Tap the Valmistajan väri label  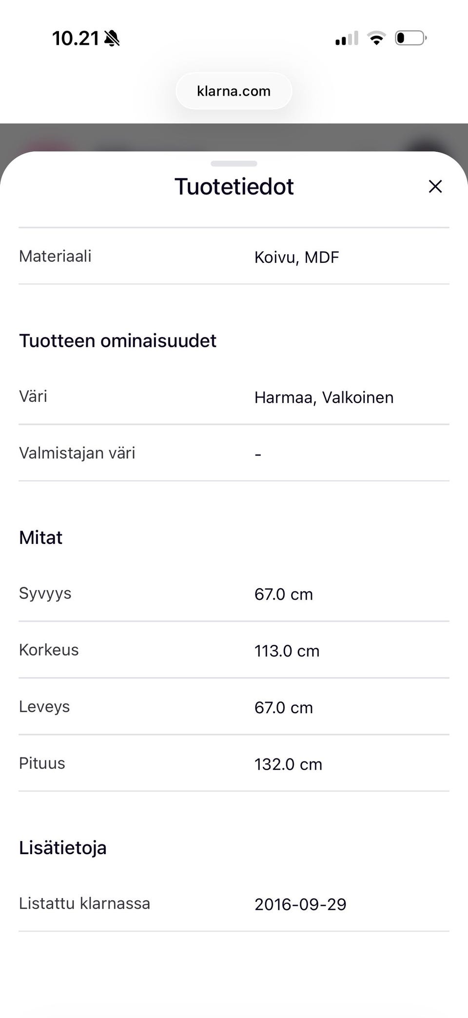tap(77, 453)
